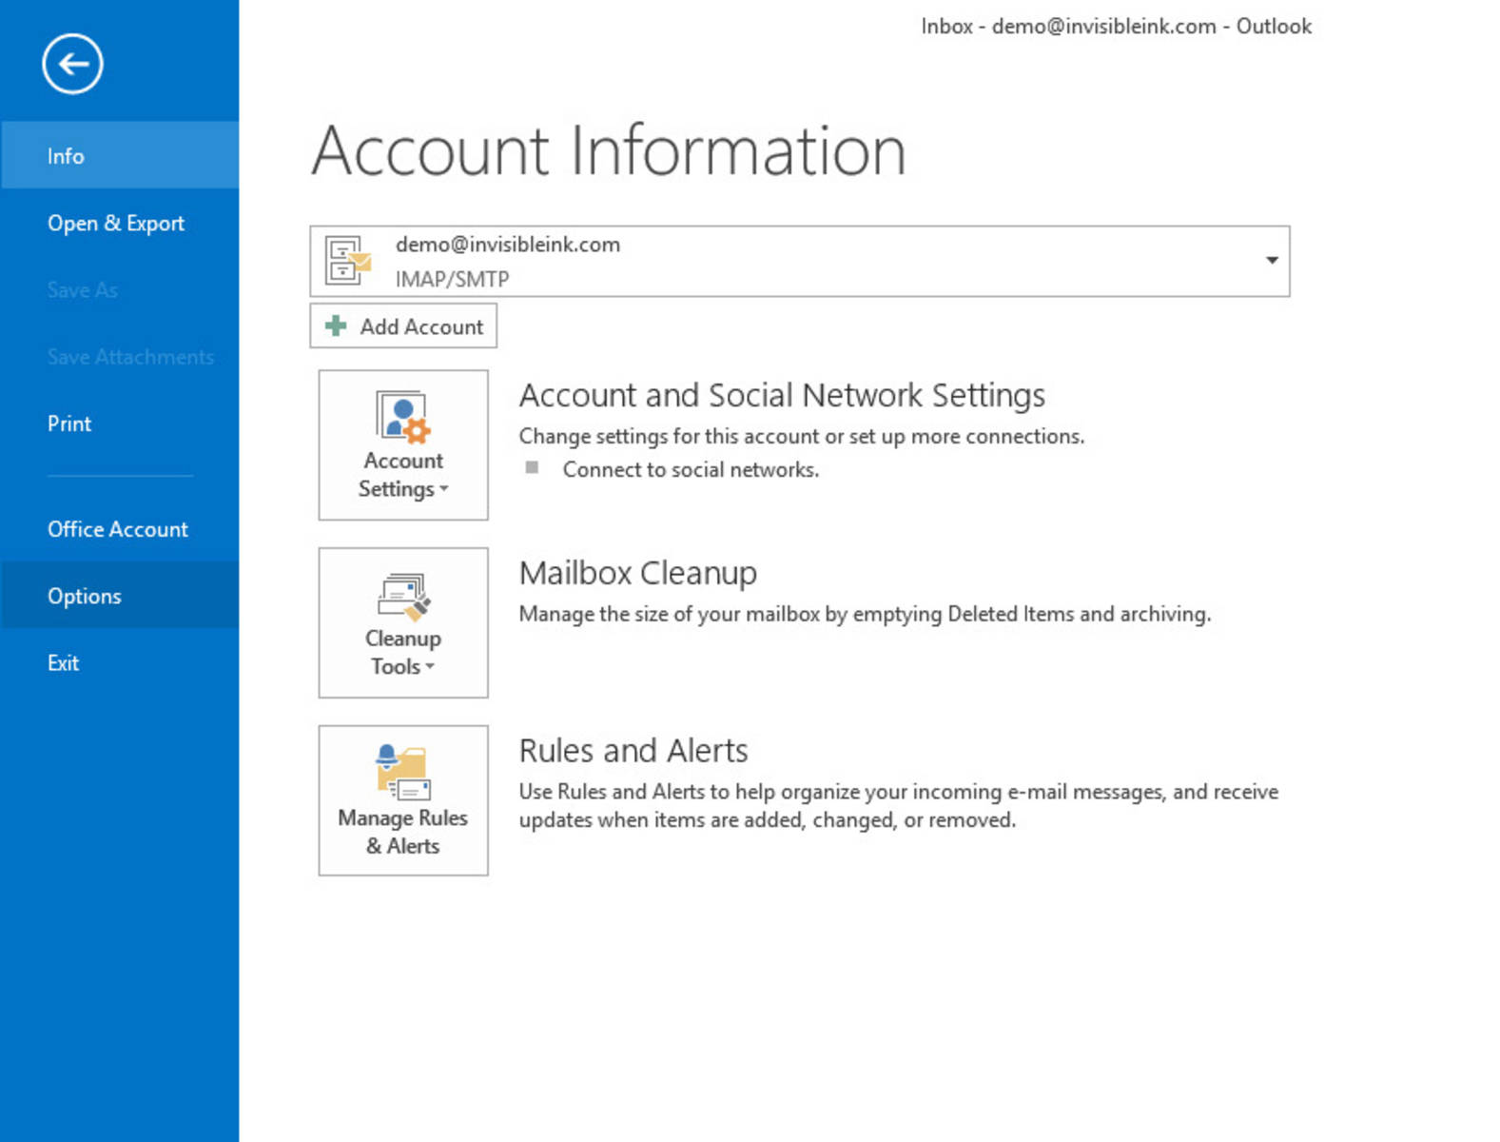The height and width of the screenshot is (1142, 1500).
Task: Click the Account Information heading
Action: (x=609, y=151)
